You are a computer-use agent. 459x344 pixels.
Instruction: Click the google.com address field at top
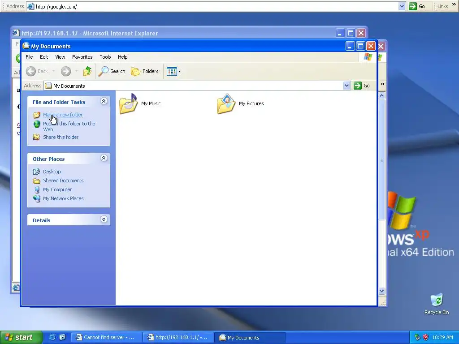pyautogui.click(x=216, y=6)
